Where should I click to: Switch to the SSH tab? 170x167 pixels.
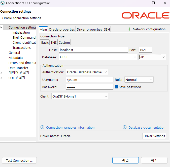point(107,29)
